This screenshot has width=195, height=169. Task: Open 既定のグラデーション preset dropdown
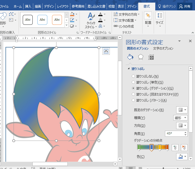[182, 110]
